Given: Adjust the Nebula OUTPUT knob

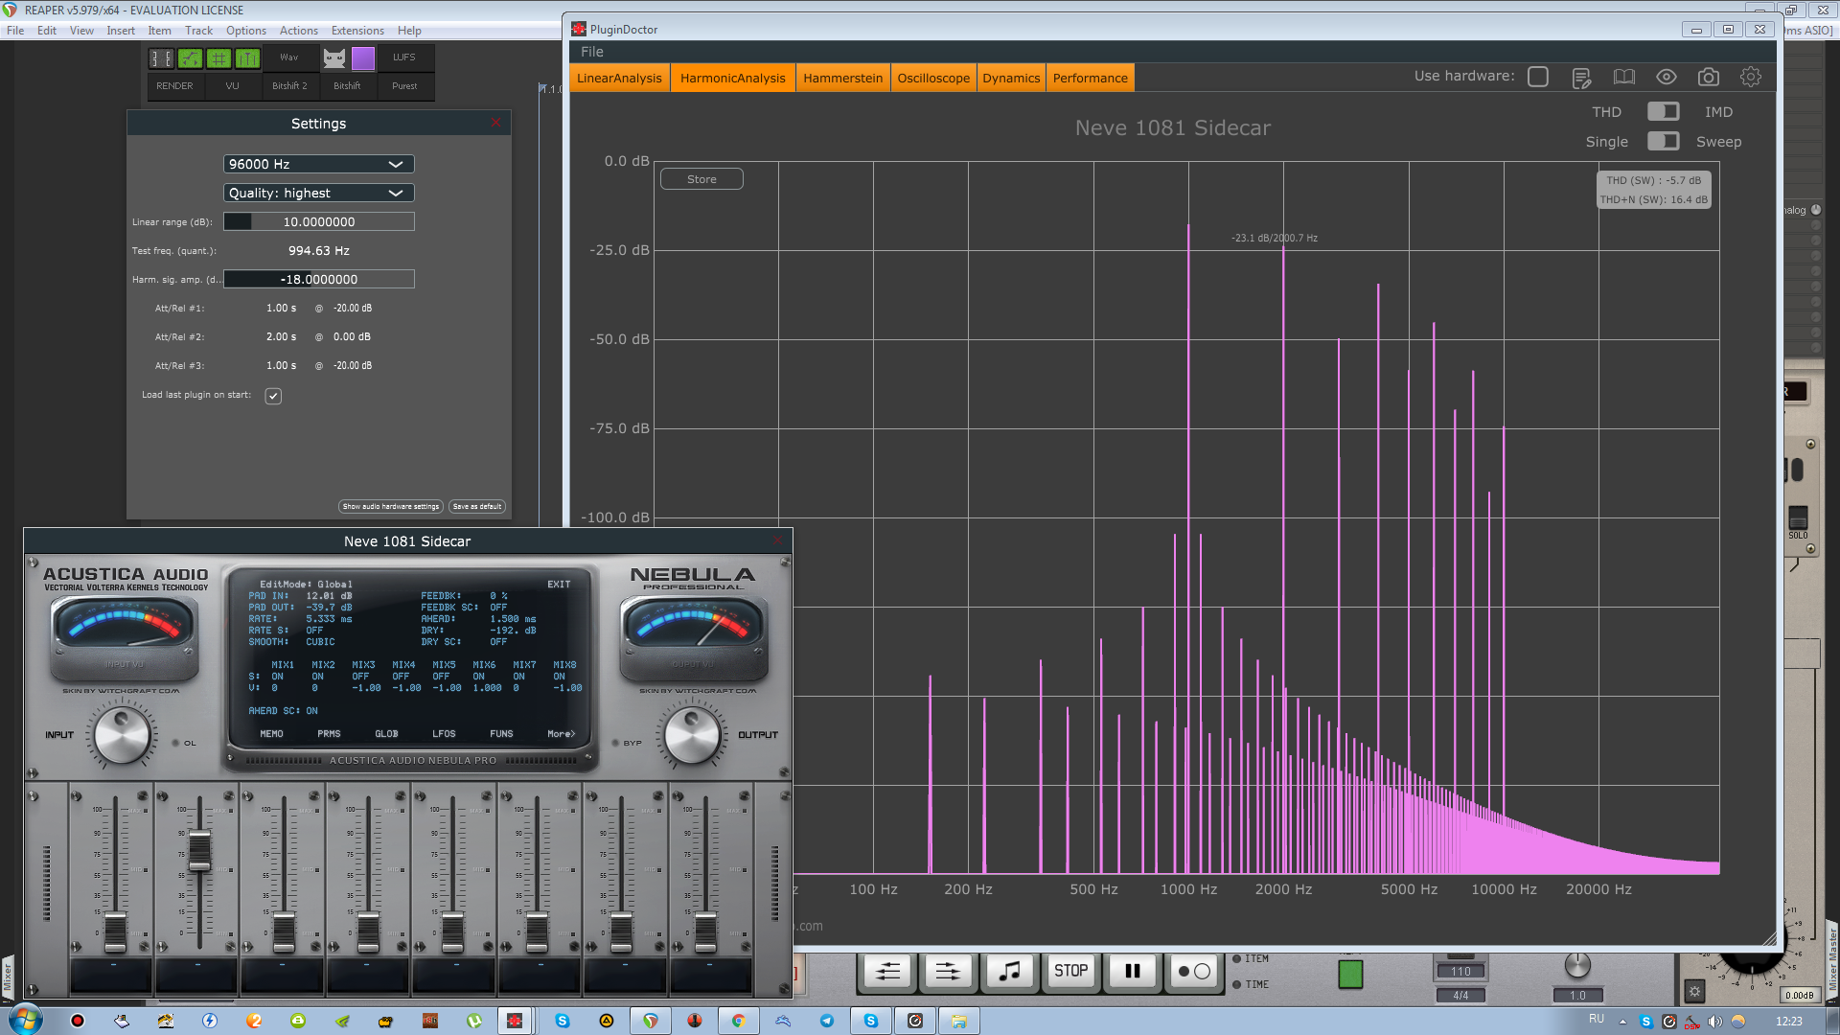Looking at the screenshot, I should coord(692,735).
